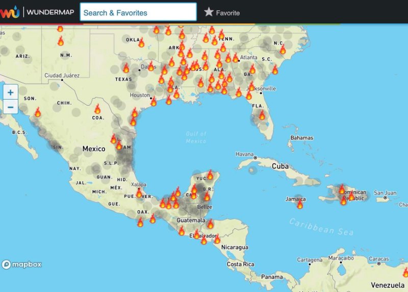Select the fire icon west of Dallas
The image size is (408, 292).
coord(126,68)
